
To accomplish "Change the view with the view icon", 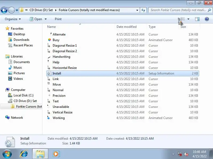I will point(182,19).
